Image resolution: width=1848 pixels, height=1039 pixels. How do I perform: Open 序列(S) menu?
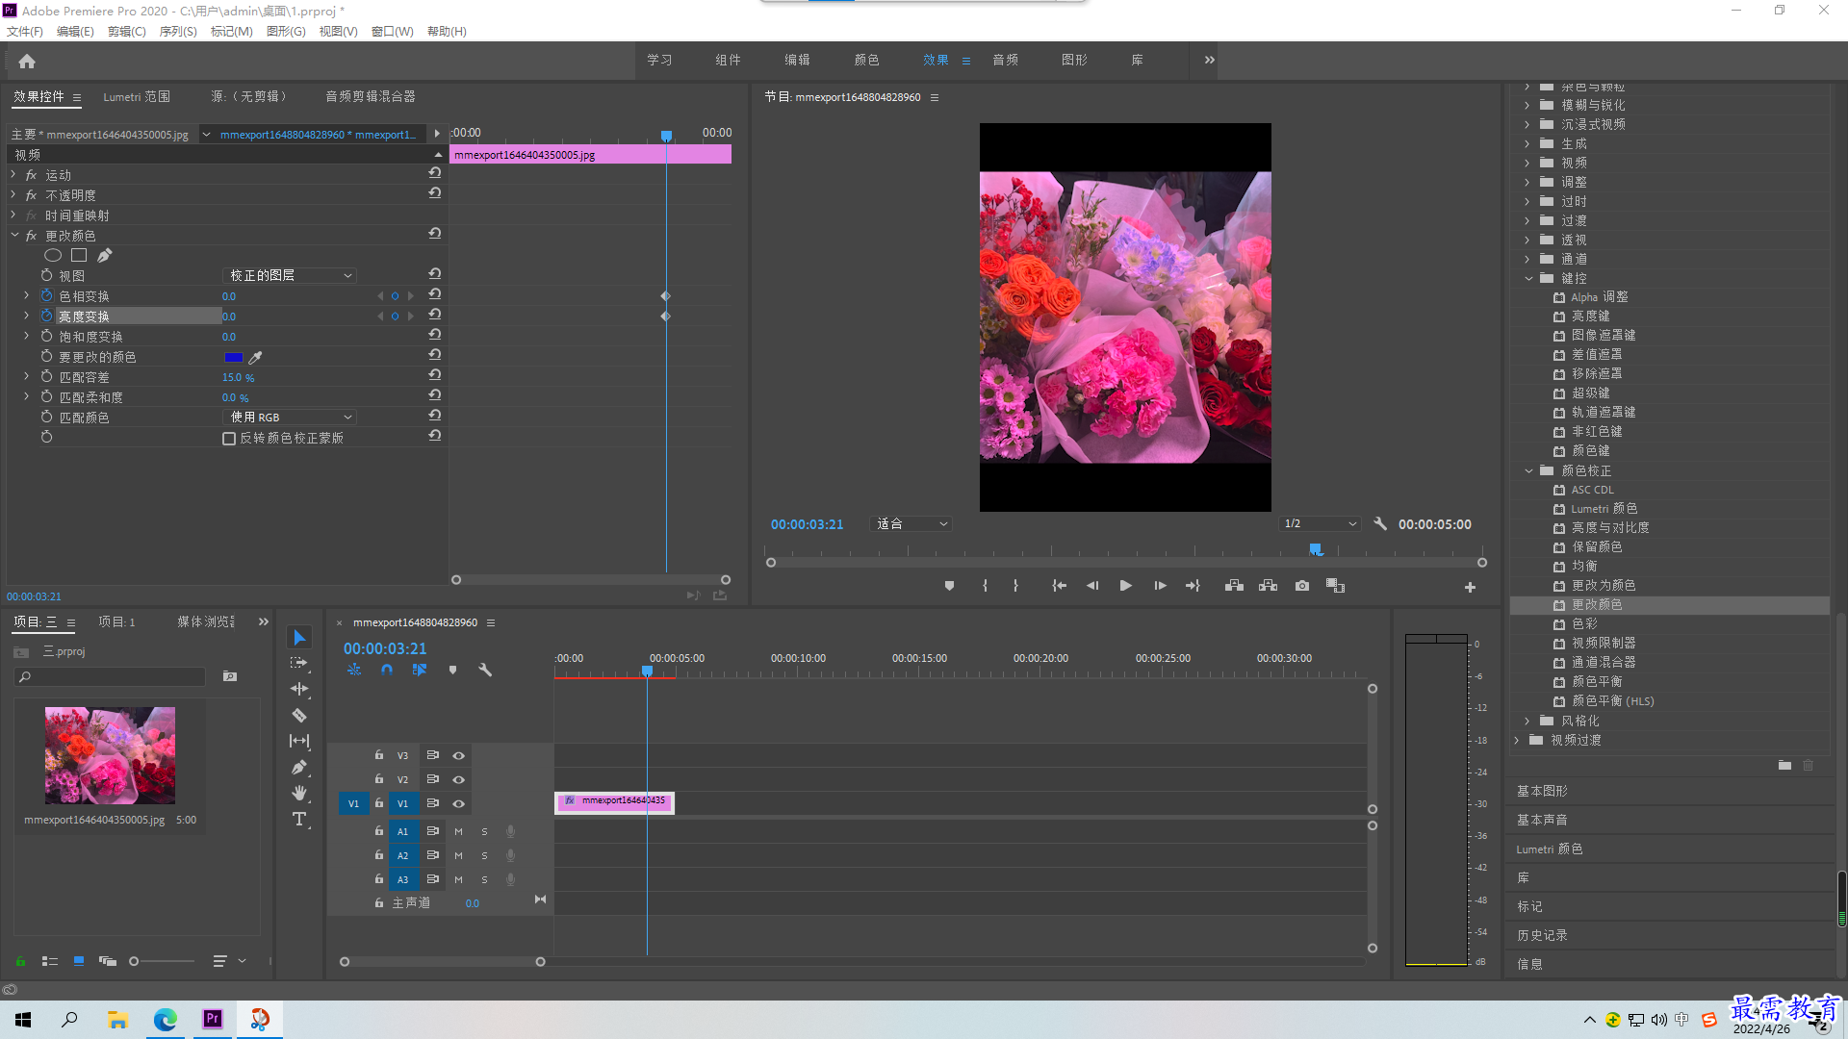coord(178,31)
